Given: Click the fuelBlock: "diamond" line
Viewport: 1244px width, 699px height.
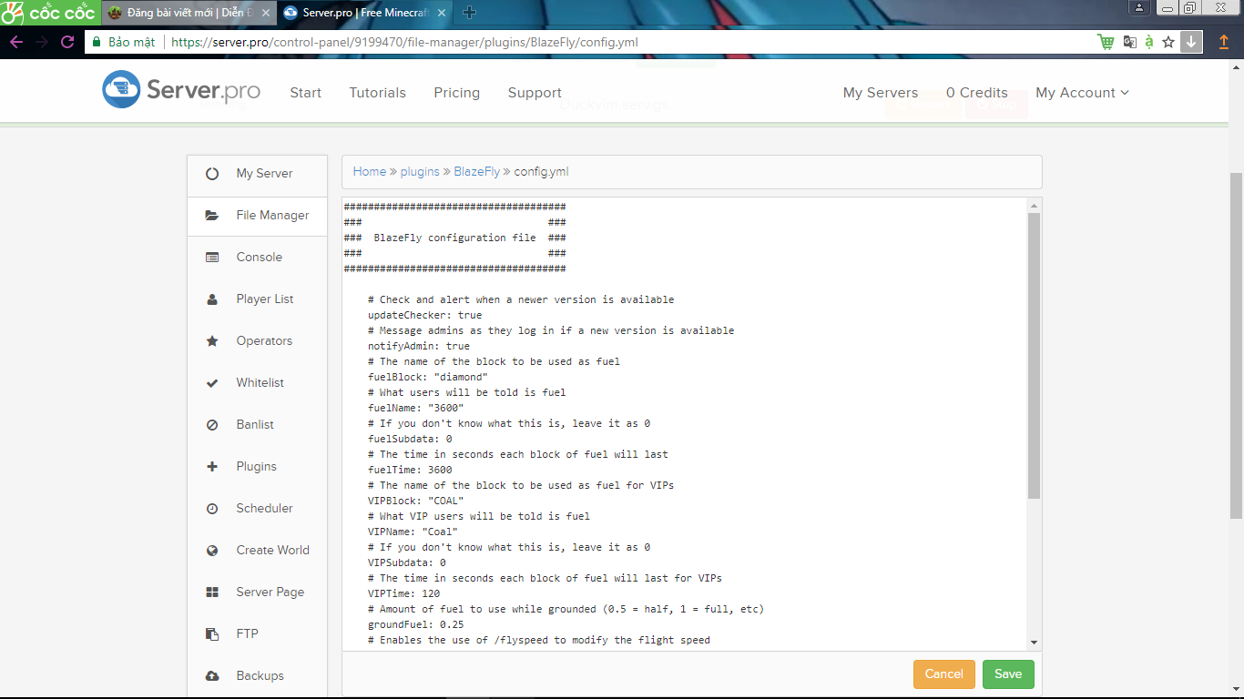Looking at the screenshot, I should (x=428, y=377).
